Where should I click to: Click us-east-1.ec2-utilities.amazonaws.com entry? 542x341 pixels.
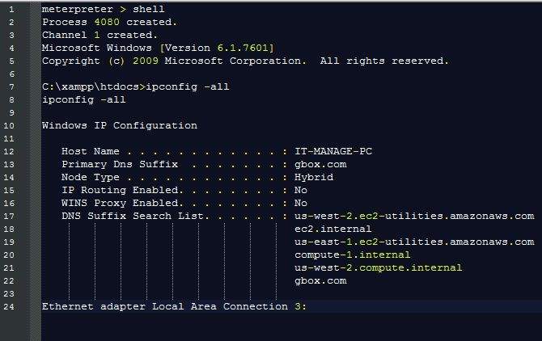tap(414, 242)
